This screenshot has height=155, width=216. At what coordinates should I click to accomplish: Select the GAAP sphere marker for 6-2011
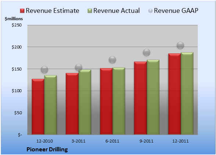click(x=112, y=60)
